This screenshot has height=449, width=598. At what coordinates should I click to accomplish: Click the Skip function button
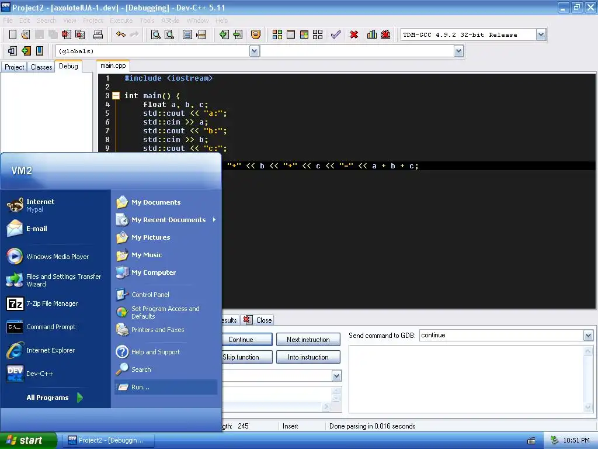coord(247,357)
